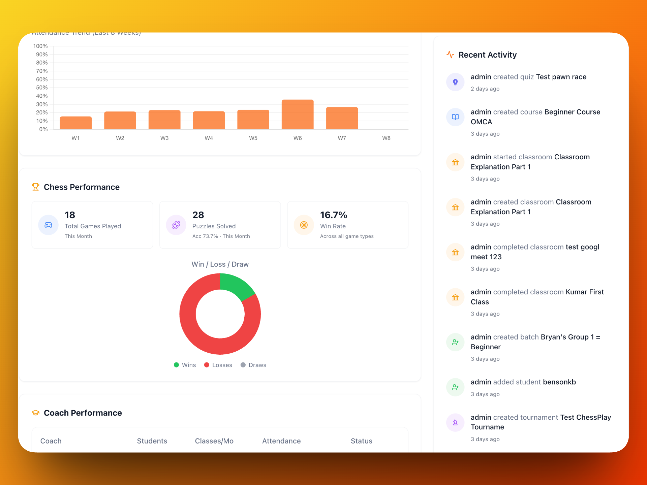
Task: Click the graduation cap icon by Coach Performance
Action: point(35,413)
